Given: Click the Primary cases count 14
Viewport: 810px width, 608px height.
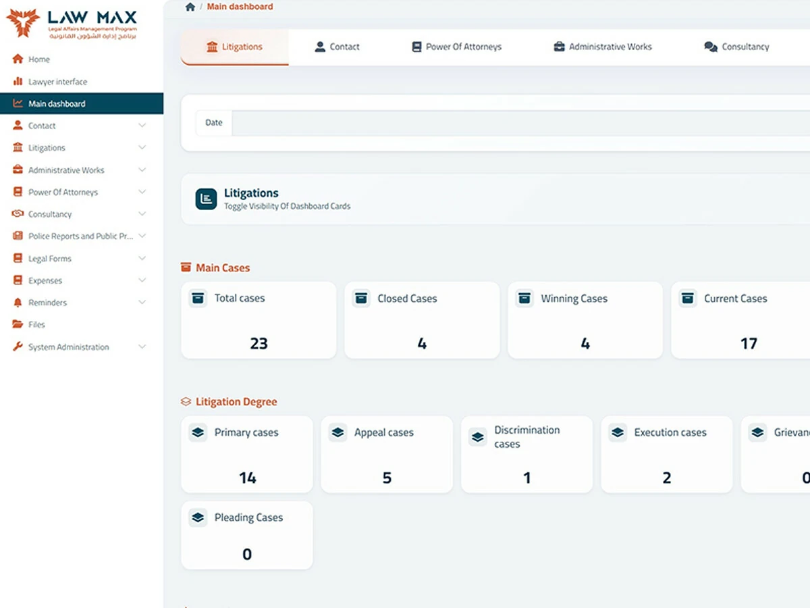Looking at the screenshot, I should 247,478.
